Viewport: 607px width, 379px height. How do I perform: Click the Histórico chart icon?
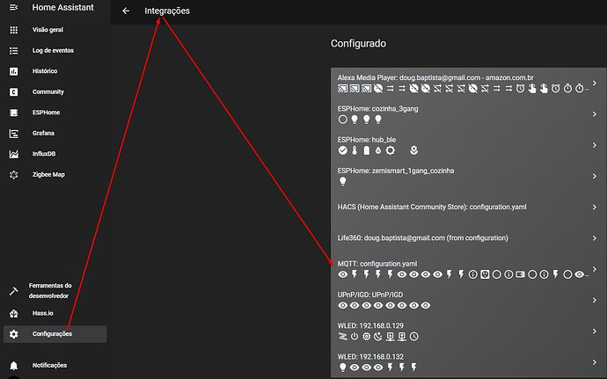tap(13, 71)
